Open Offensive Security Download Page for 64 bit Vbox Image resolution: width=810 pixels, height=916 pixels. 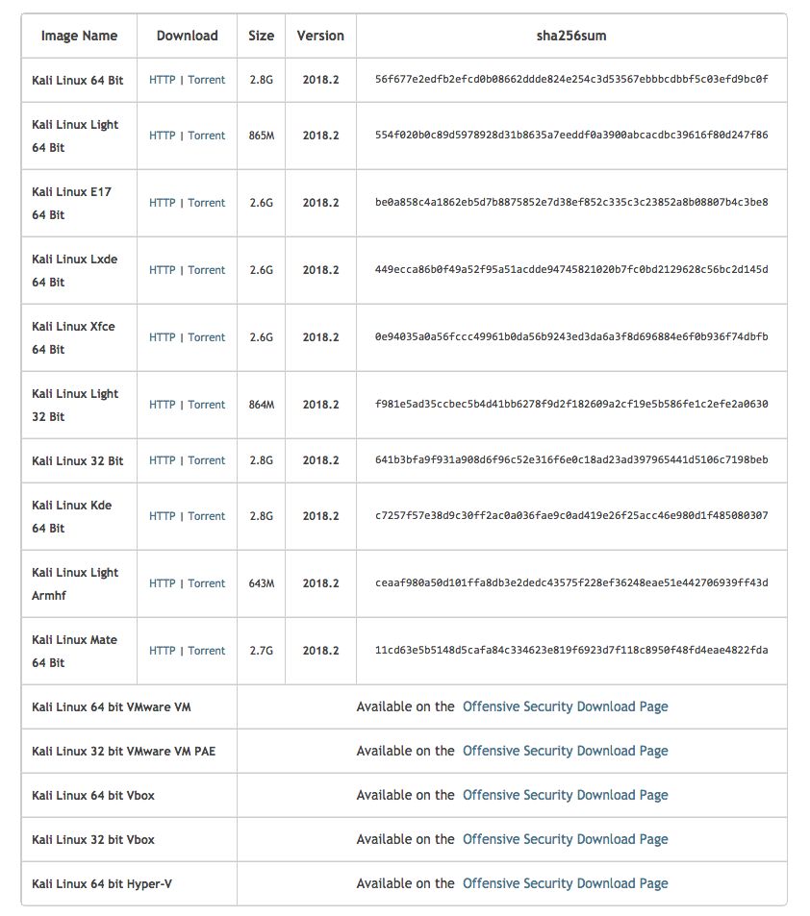[x=565, y=795]
